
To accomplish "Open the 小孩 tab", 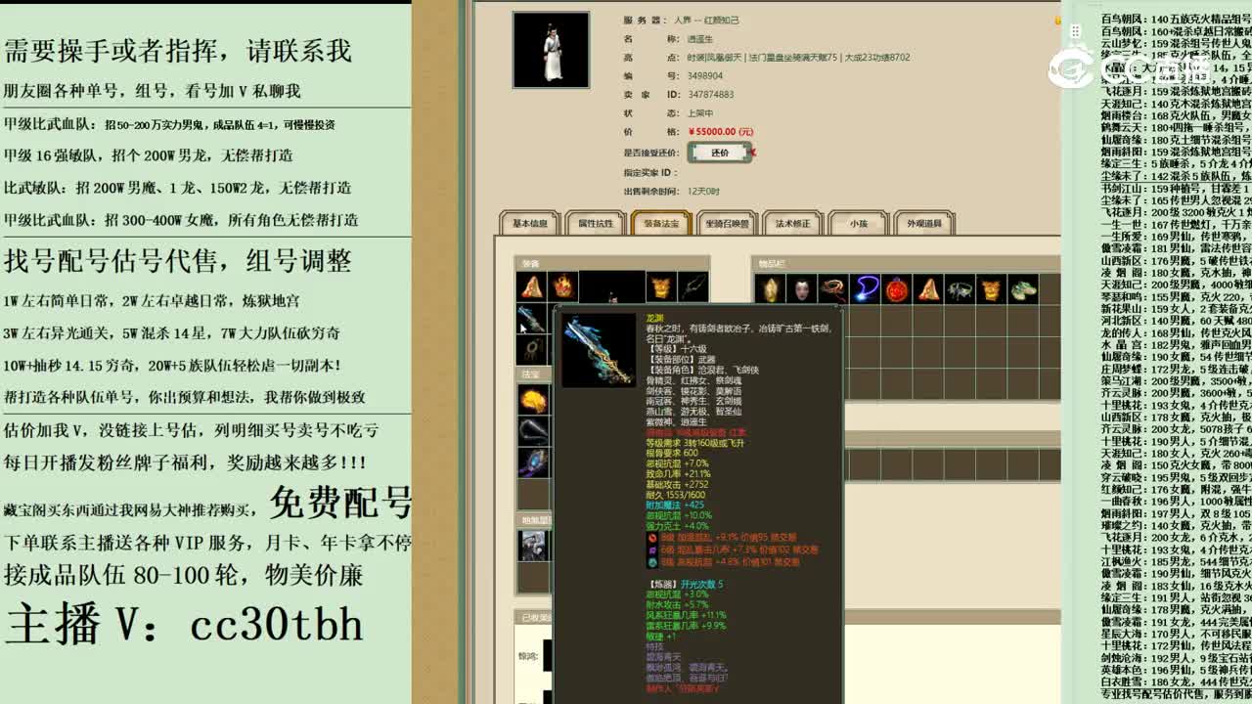I will 859,224.
